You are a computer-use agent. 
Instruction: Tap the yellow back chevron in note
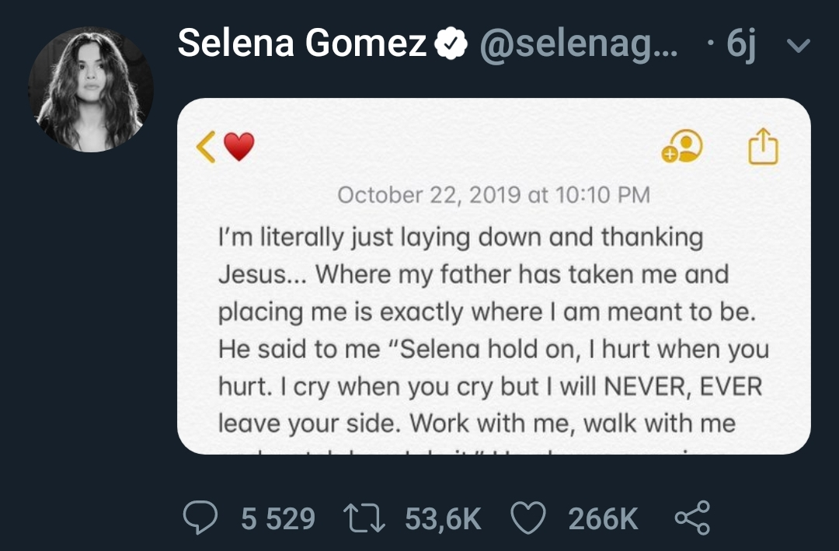[206, 147]
